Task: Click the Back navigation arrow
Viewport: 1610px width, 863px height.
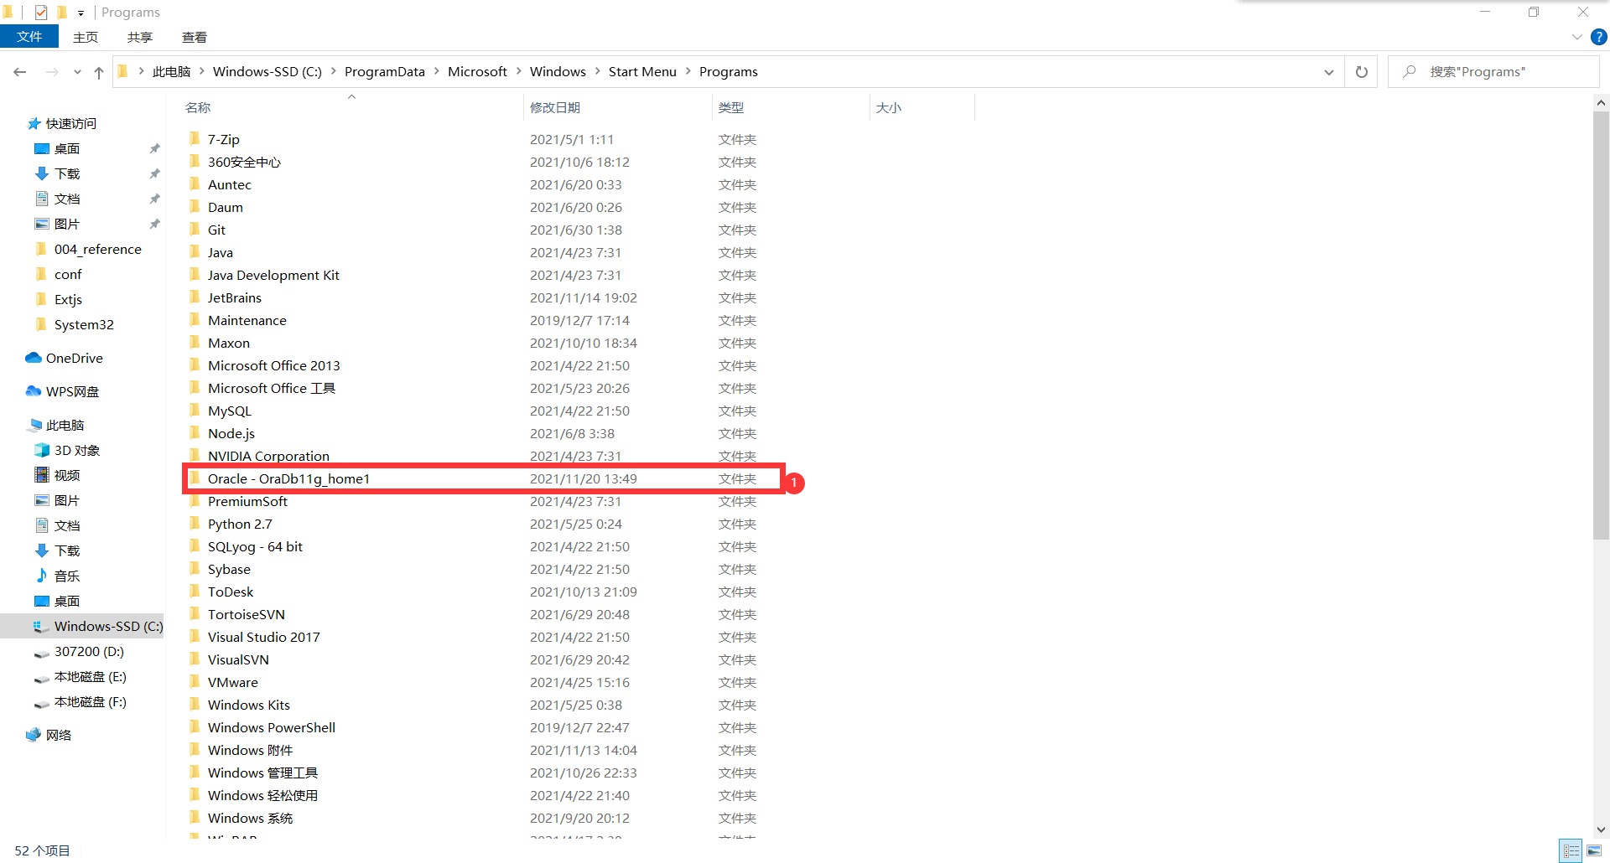Action: coord(20,72)
